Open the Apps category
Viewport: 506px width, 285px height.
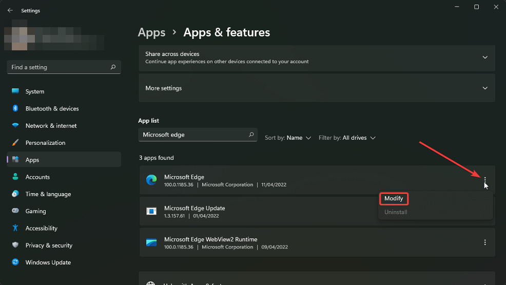(x=64, y=160)
